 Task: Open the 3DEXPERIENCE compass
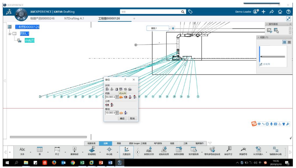[21, 14]
